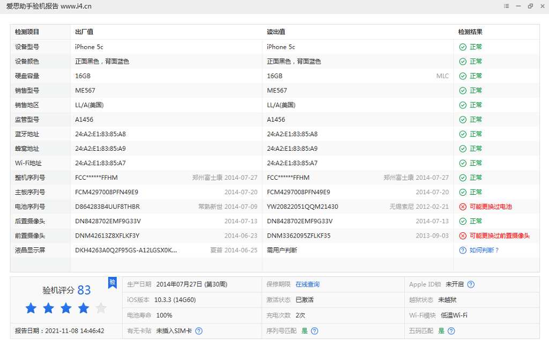Click the green check icon for 销售地区 row
The width and height of the screenshot is (549, 345).
tap(463, 105)
